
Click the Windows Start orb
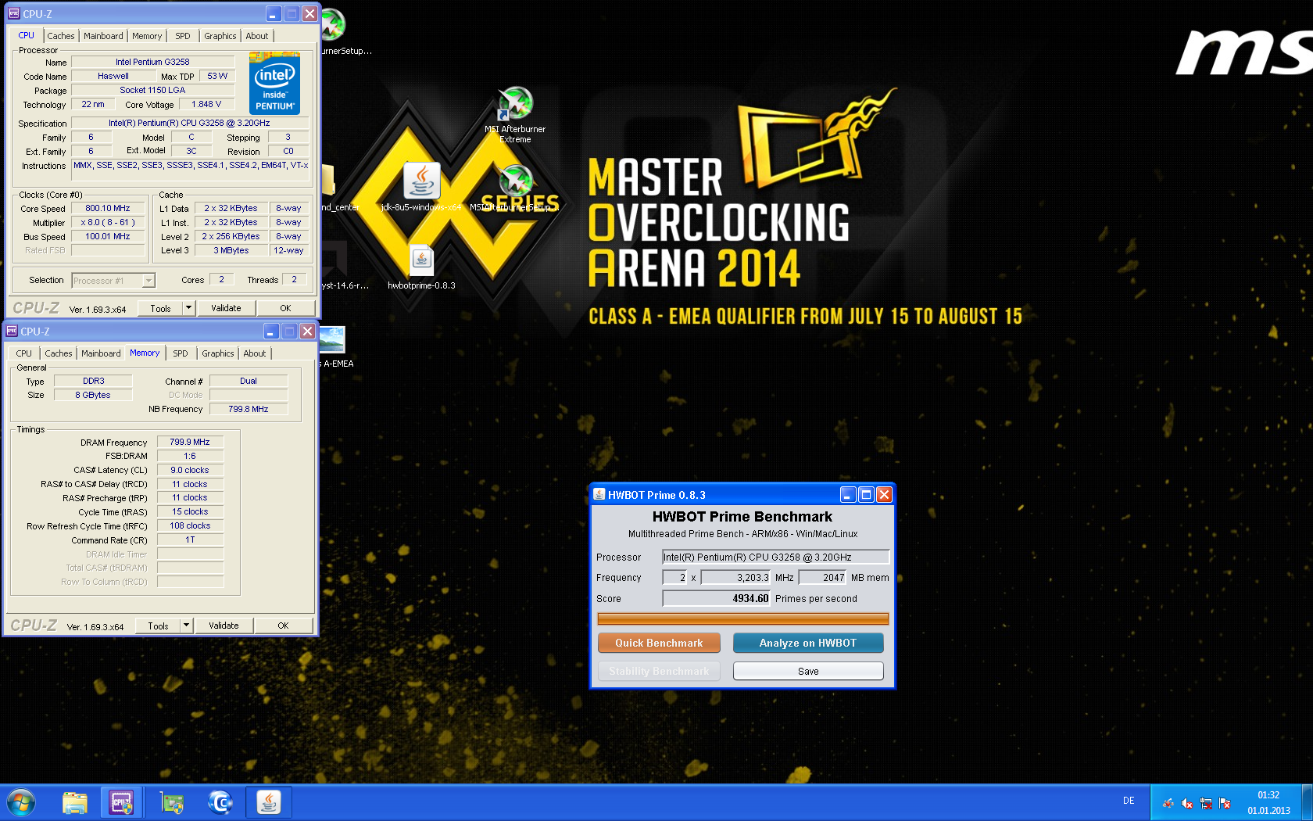(x=21, y=803)
